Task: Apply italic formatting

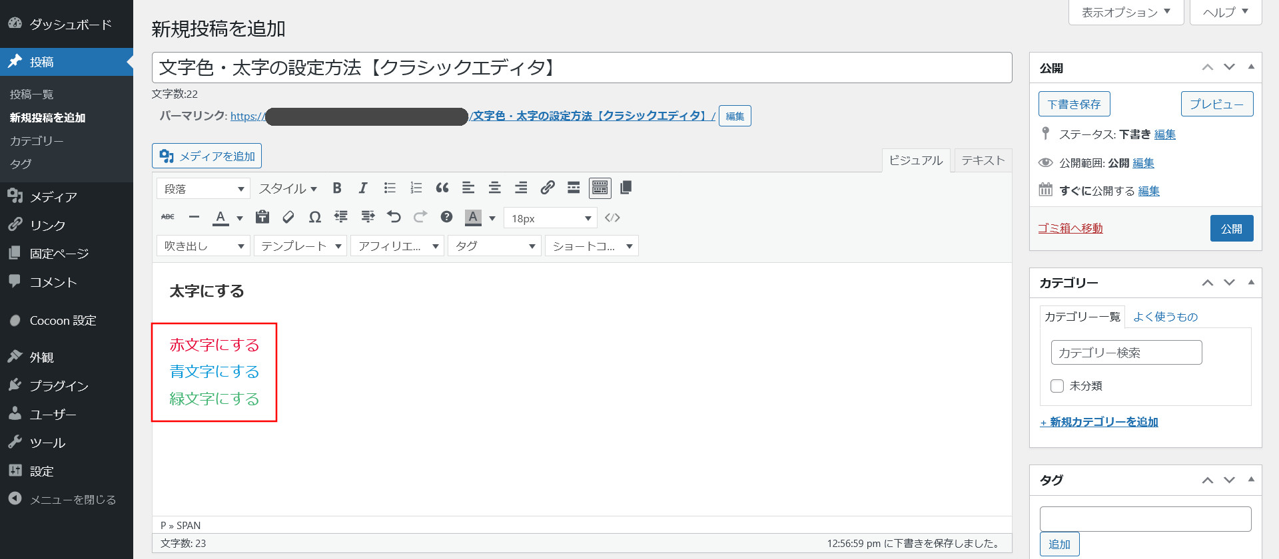Action: [363, 188]
